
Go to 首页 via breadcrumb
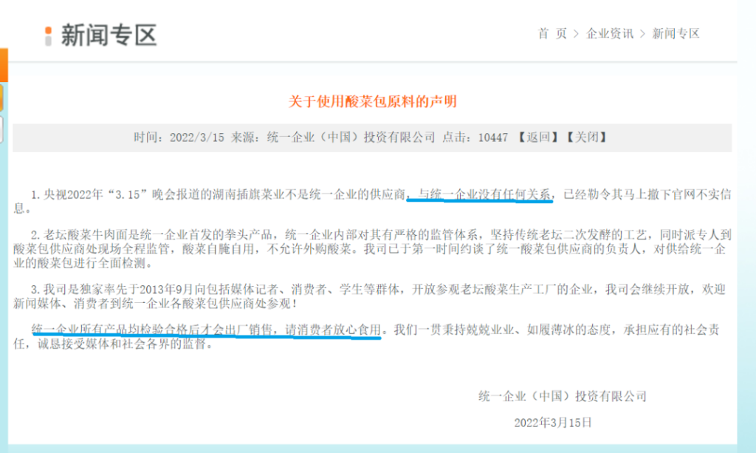click(552, 34)
